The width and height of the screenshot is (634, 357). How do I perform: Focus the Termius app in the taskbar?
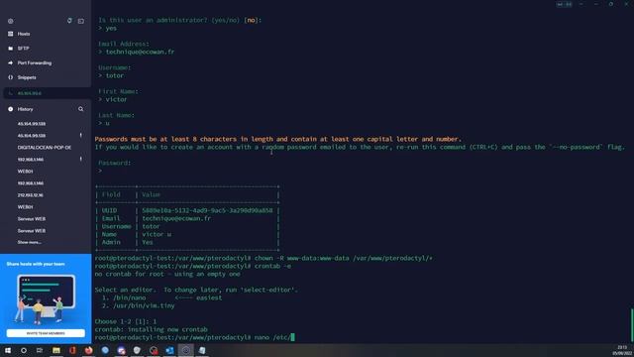[x=186, y=350]
